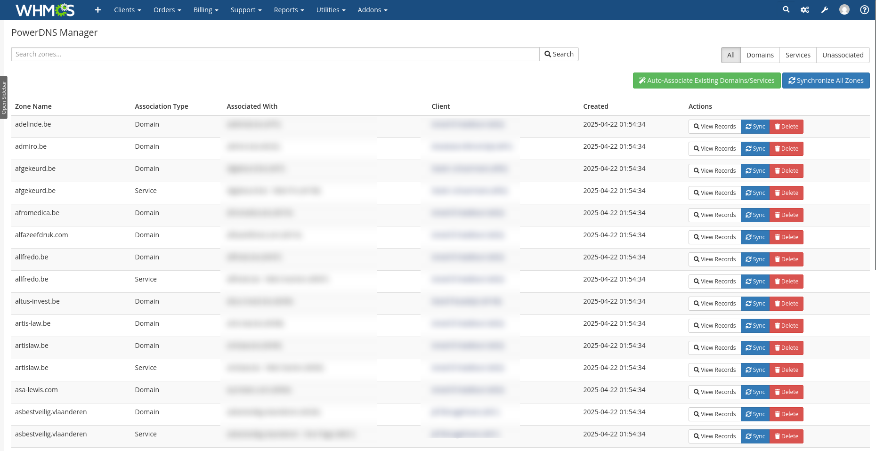Image resolution: width=876 pixels, height=451 pixels.
Task: Click the user avatar icon
Action: coord(844,10)
